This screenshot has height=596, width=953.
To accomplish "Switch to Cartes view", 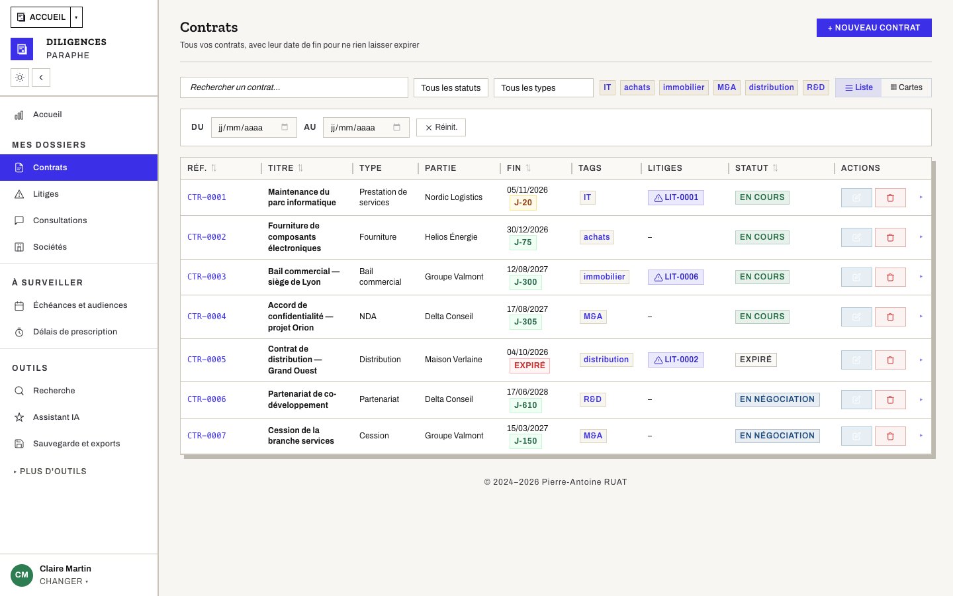I will pyautogui.click(x=906, y=87).
